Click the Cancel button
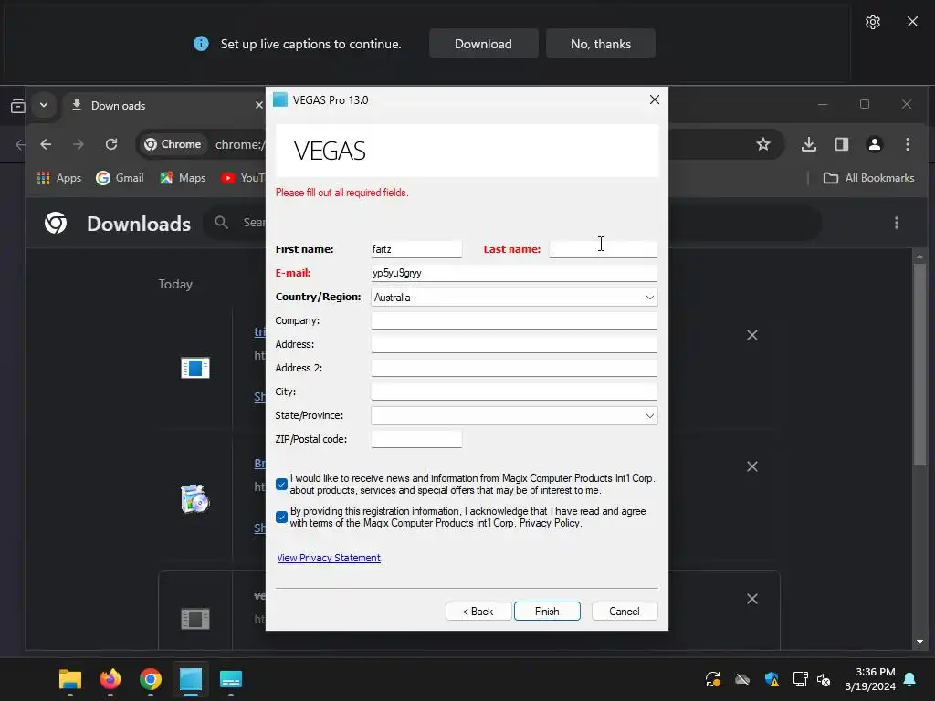 tap(625, 611)
